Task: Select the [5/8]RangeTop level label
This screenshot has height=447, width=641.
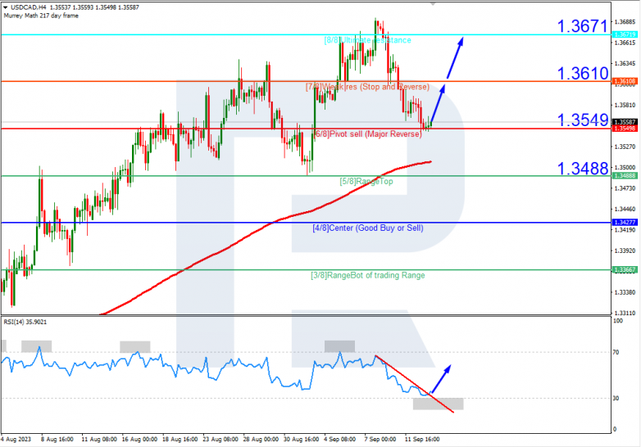Action: 366,181
